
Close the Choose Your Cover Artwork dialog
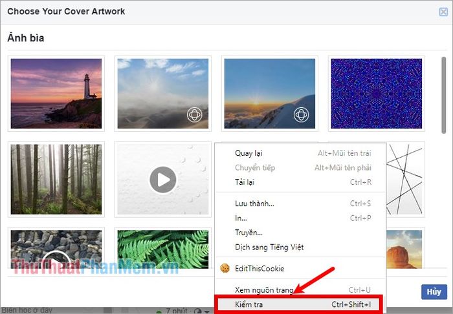pos(443,12)
